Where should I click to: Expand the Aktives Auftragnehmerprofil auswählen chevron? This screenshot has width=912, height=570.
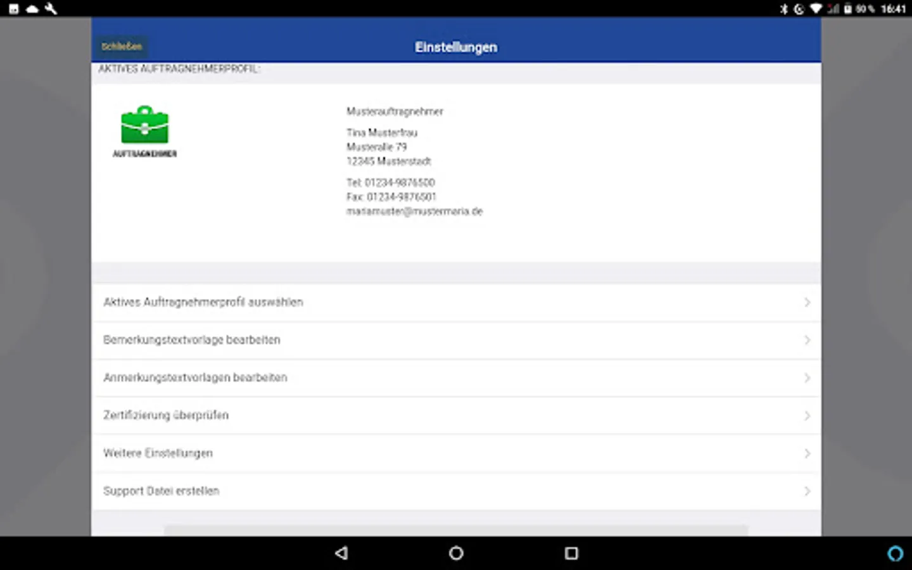point(807,302)
